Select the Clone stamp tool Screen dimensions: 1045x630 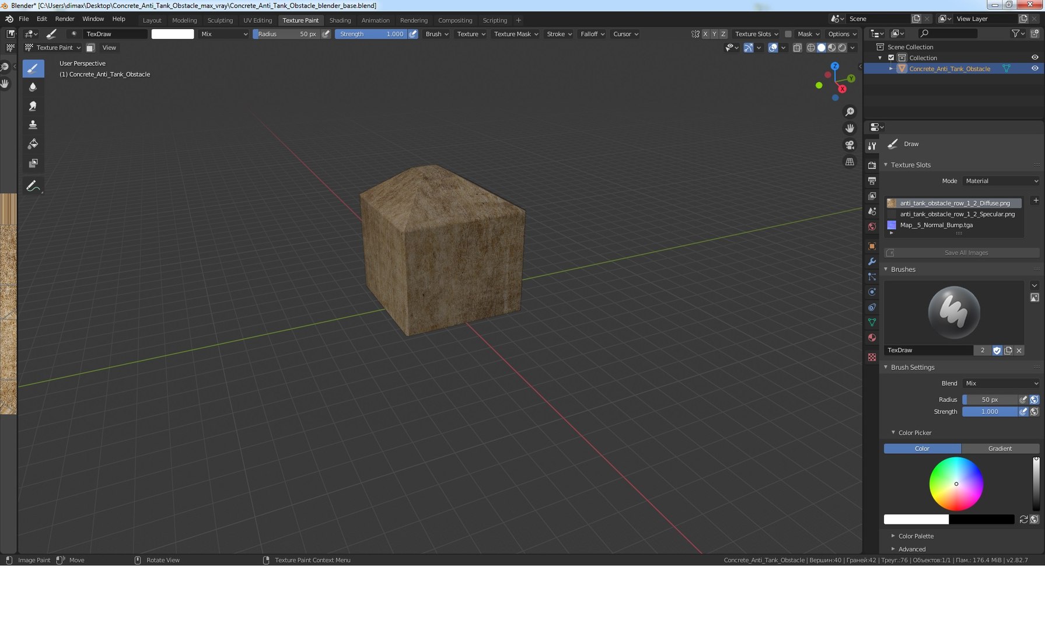[x=33, y=125]
